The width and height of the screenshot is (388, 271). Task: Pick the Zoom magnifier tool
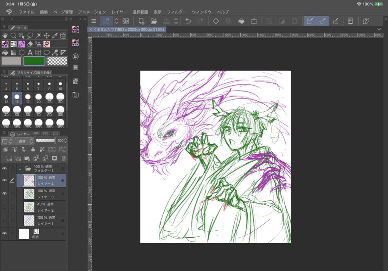coord(14,36)
